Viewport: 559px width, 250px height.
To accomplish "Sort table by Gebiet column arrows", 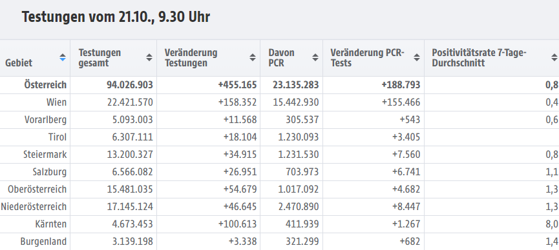I will 63,57.
